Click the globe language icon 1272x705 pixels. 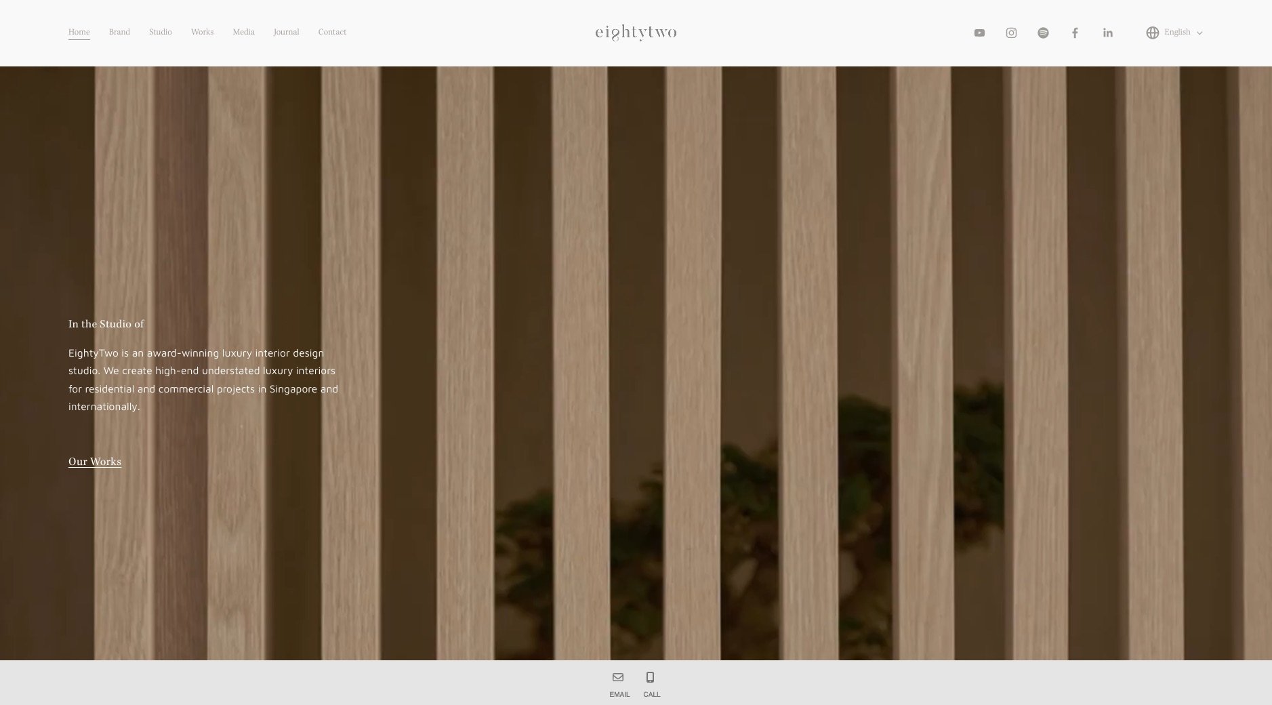pos(1152,33)
